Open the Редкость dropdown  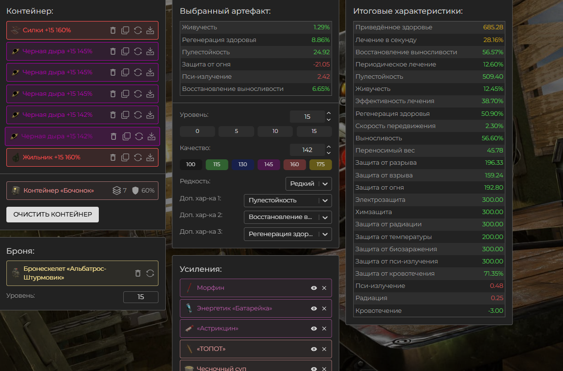pyautogui.click(x=308, y=184)
